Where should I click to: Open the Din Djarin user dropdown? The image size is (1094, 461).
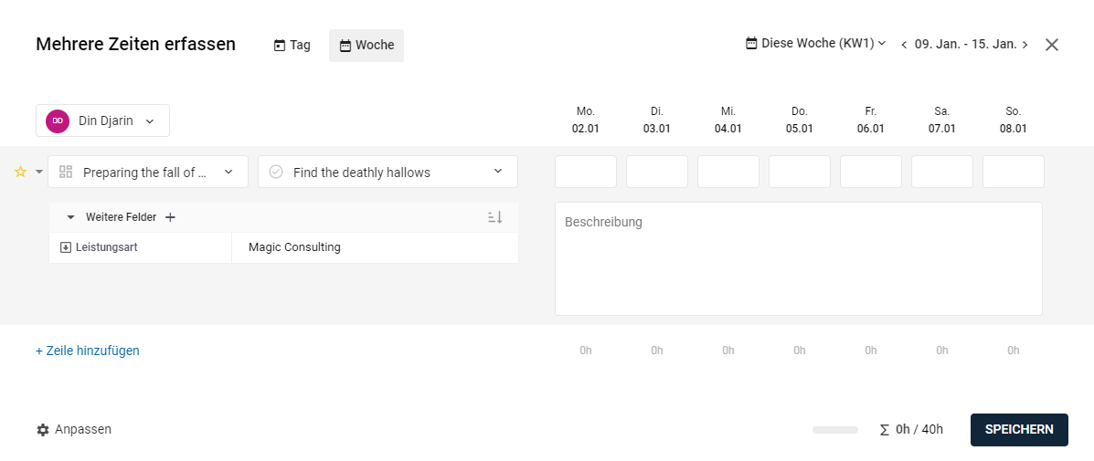point(102,120)
